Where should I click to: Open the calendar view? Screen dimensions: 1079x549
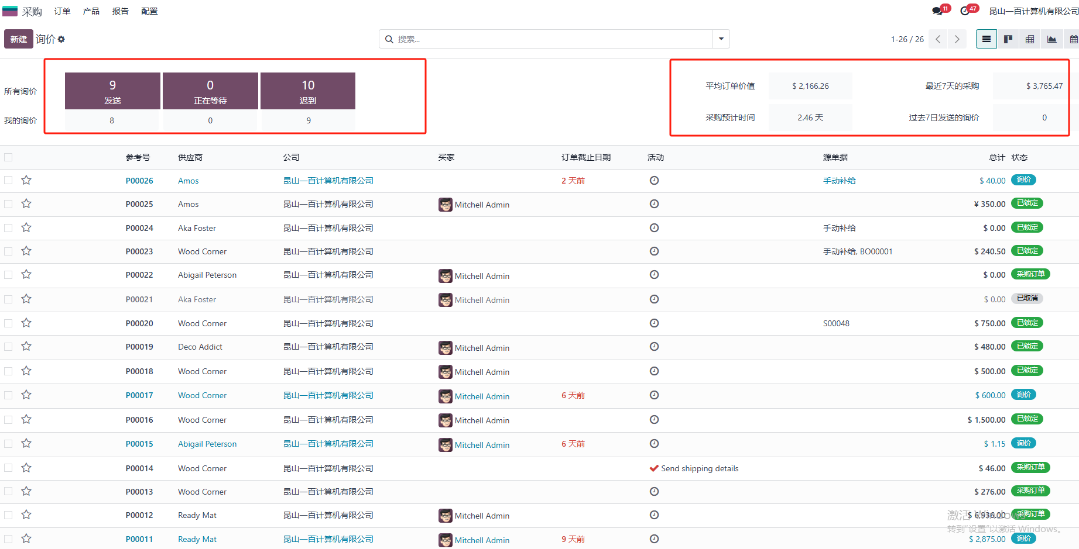coord(1074,39)
